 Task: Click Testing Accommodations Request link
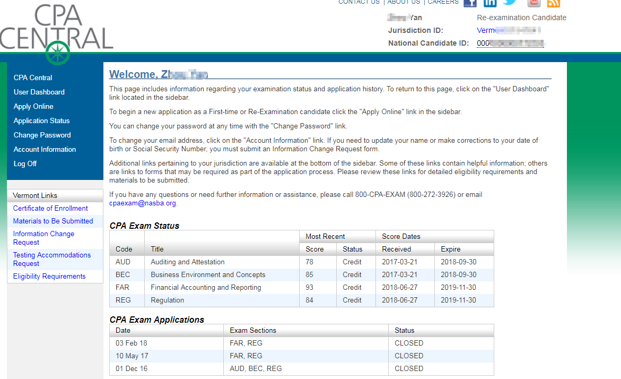coord(51,259)
